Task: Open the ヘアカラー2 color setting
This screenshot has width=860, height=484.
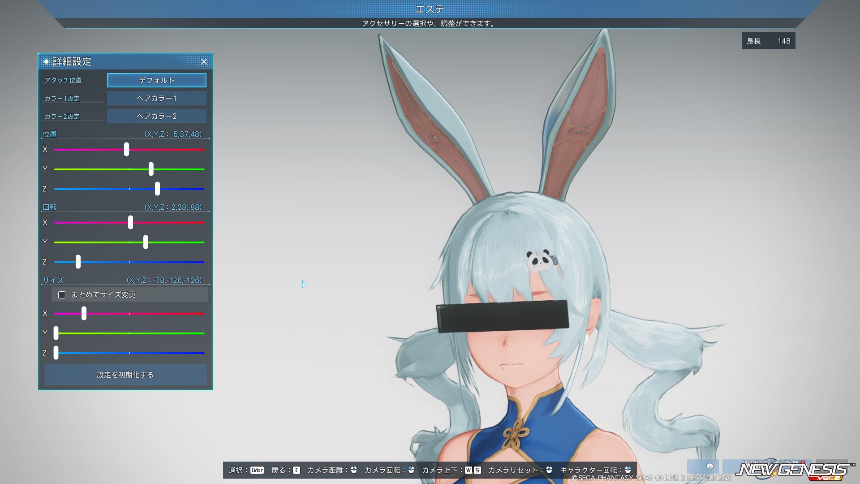Action: (156, 116)
